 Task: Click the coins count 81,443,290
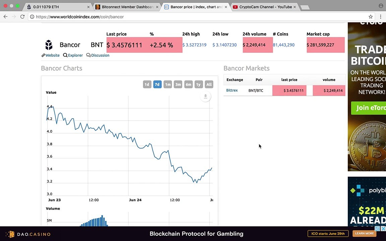283,45
